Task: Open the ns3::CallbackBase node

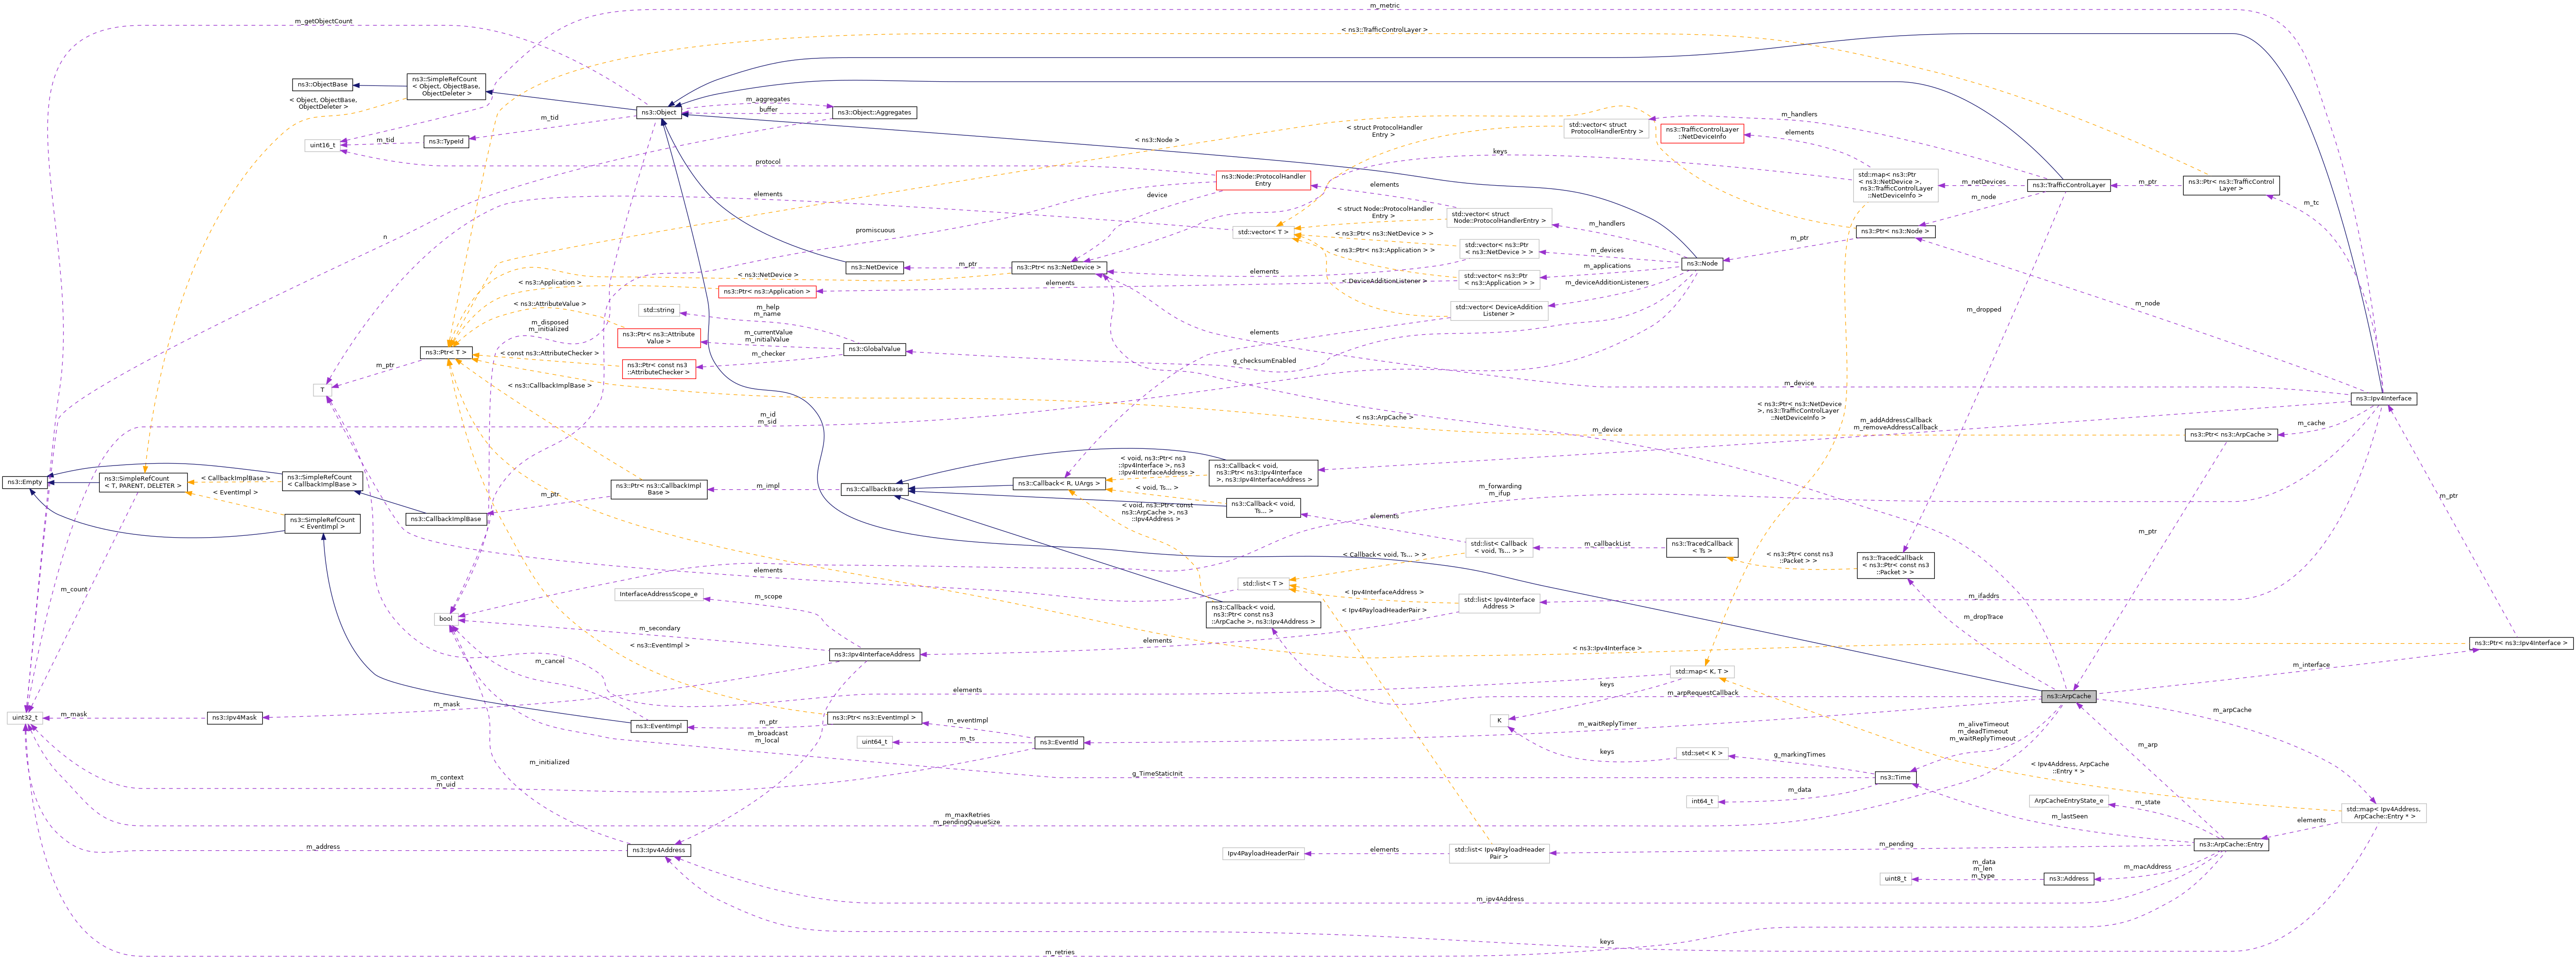Action: [875, 489]
